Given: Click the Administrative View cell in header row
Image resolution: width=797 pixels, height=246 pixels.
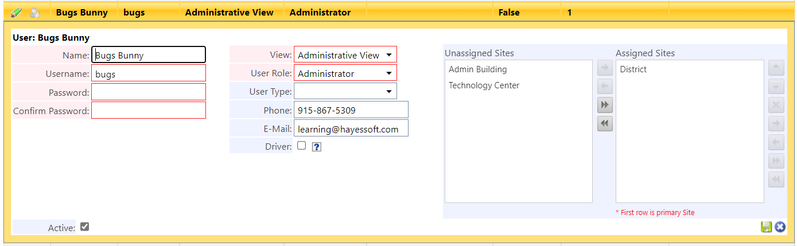Looking at the screenshot, I should click(230, 12).
